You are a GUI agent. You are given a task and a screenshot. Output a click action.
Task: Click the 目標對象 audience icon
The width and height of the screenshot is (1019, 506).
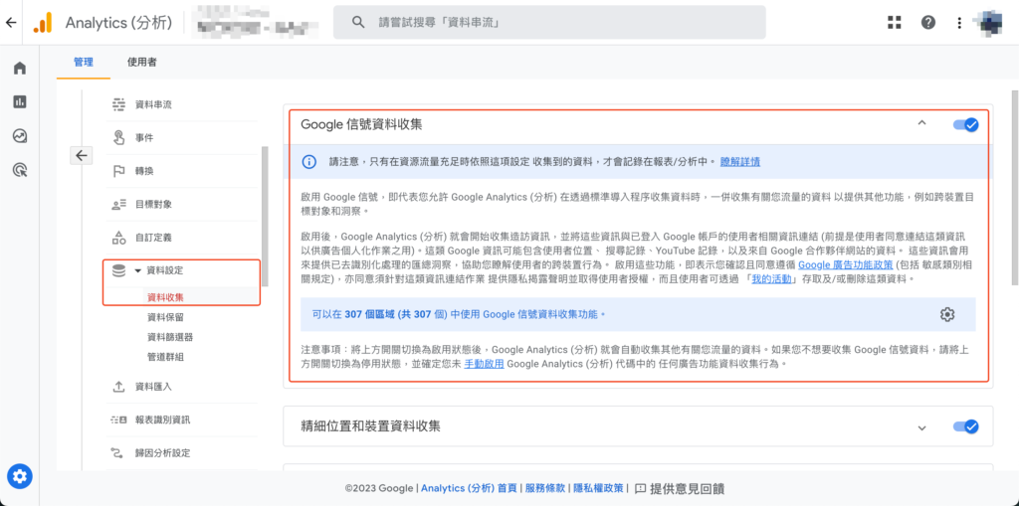click(118, 205)
